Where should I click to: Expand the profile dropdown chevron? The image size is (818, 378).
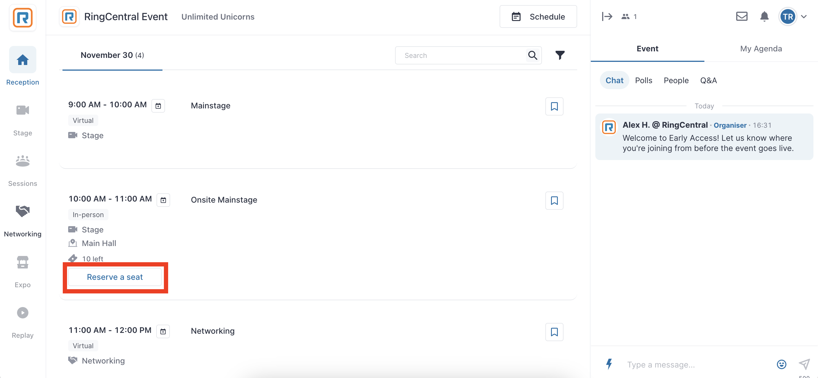[804, 16]
